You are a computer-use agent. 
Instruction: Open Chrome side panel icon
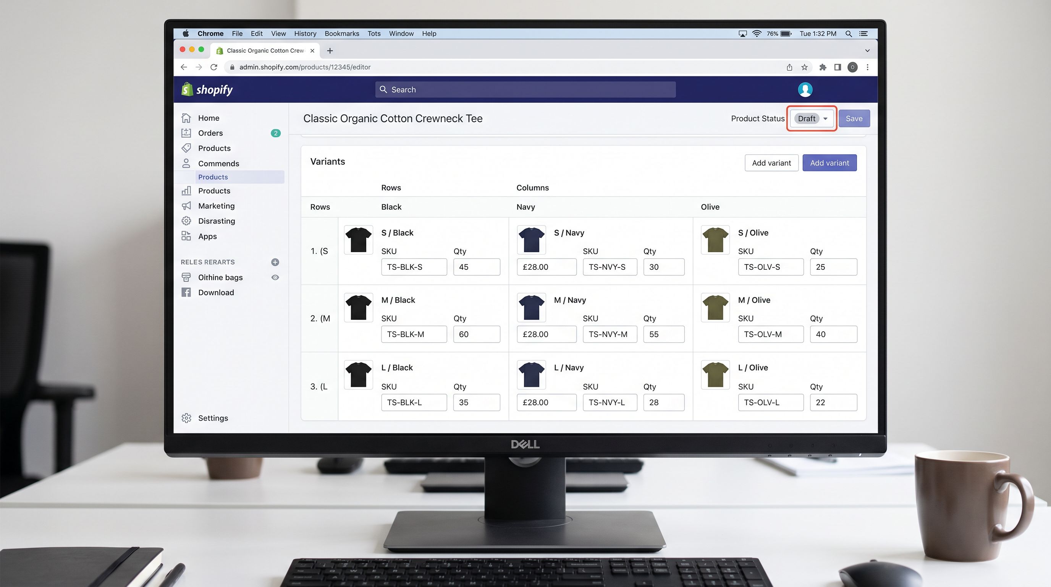(837, 67)
